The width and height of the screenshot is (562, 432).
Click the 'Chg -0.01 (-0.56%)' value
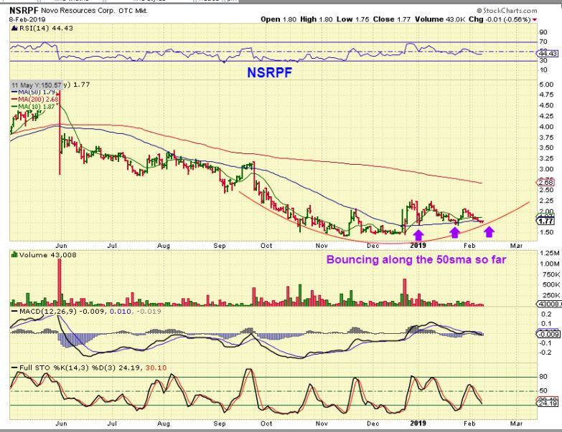pyautogui.click(x=500, y=19)
